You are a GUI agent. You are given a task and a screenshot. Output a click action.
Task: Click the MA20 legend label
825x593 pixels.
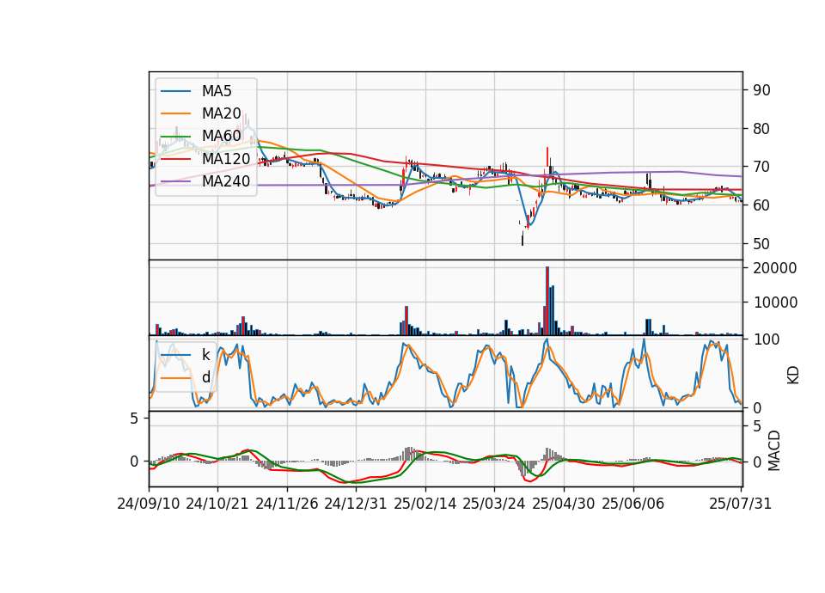point(221,113)
